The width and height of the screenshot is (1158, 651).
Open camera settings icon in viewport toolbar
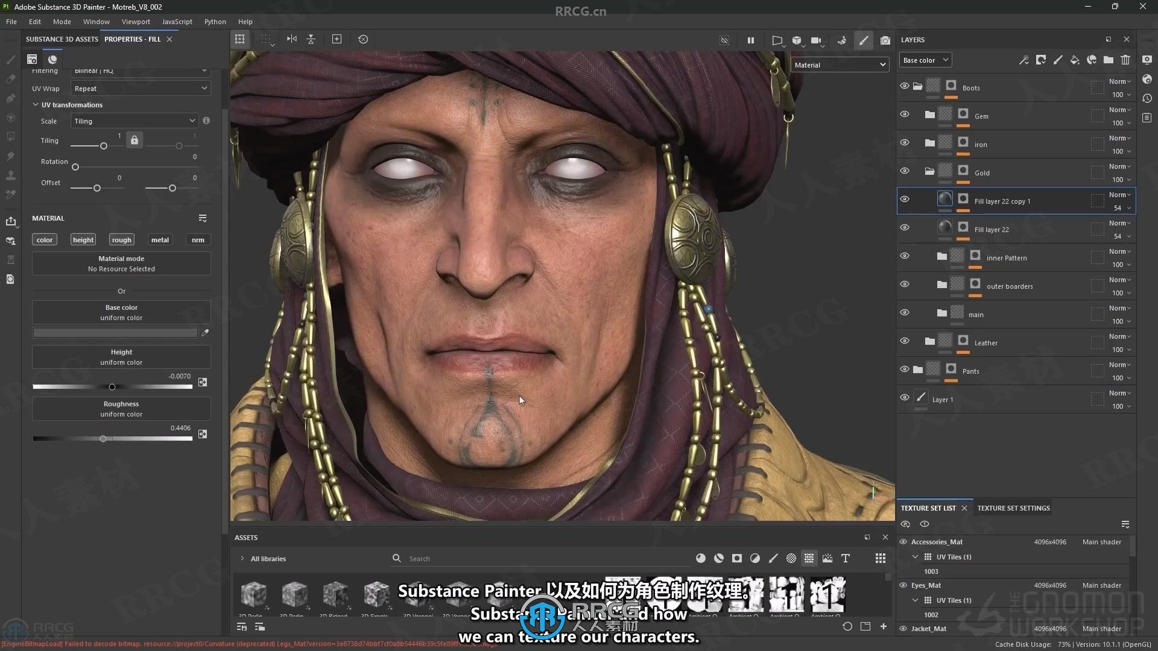tap(817, 40)
